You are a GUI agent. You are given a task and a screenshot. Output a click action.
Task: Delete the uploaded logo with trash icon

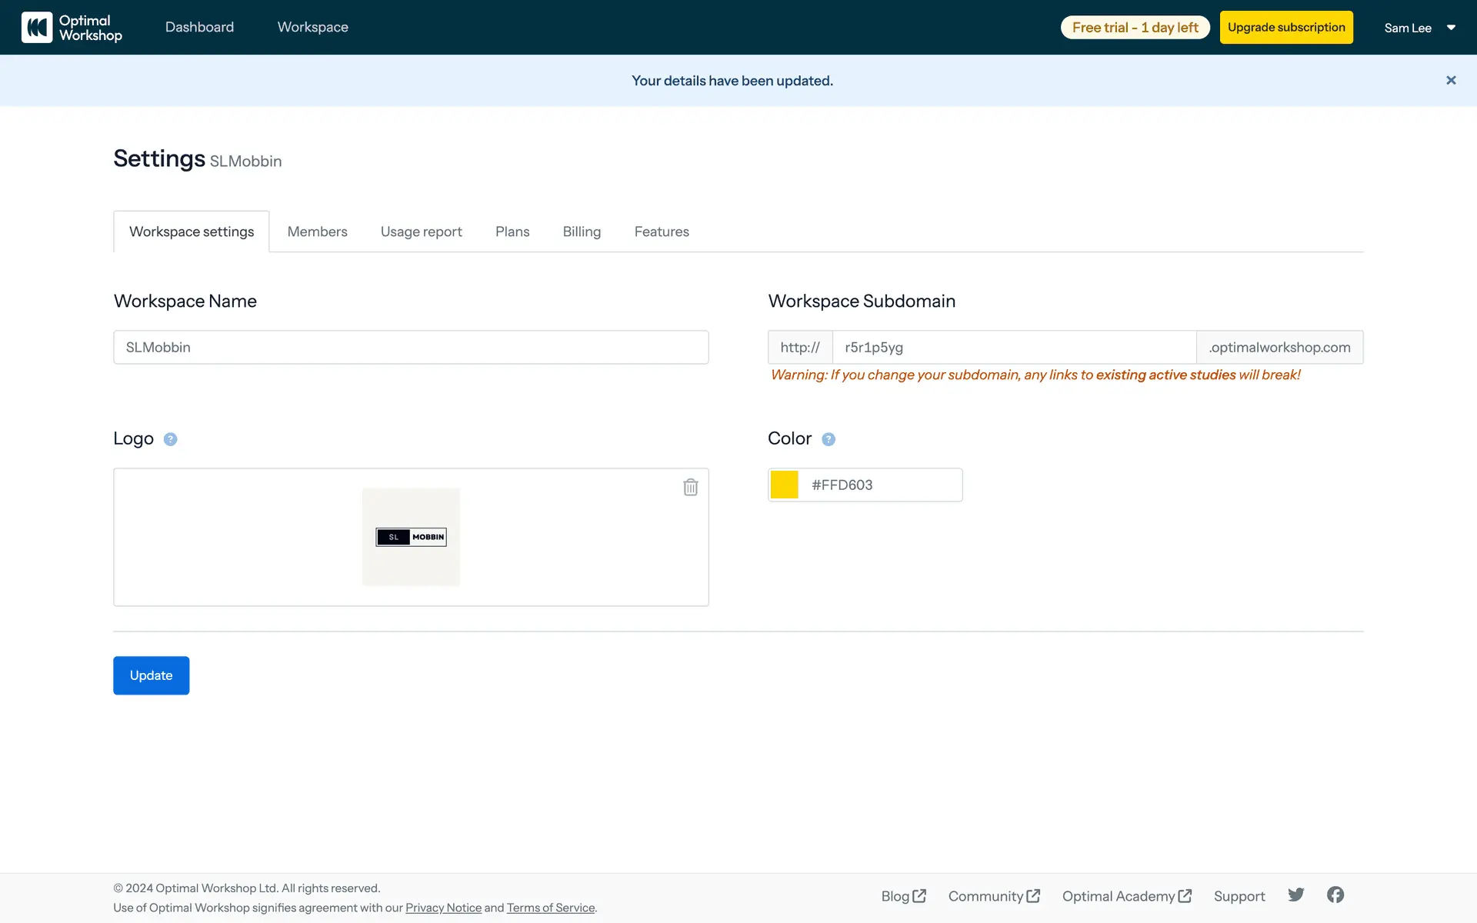point(690,487)
